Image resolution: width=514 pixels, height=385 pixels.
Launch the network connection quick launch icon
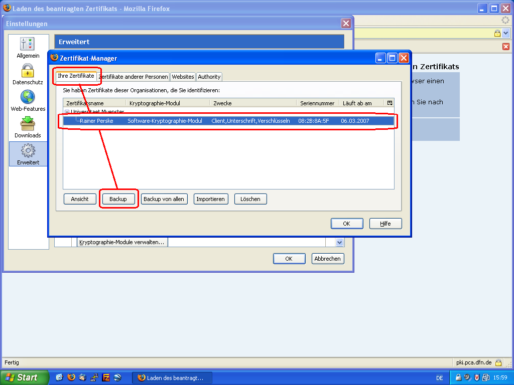(94, 377)
